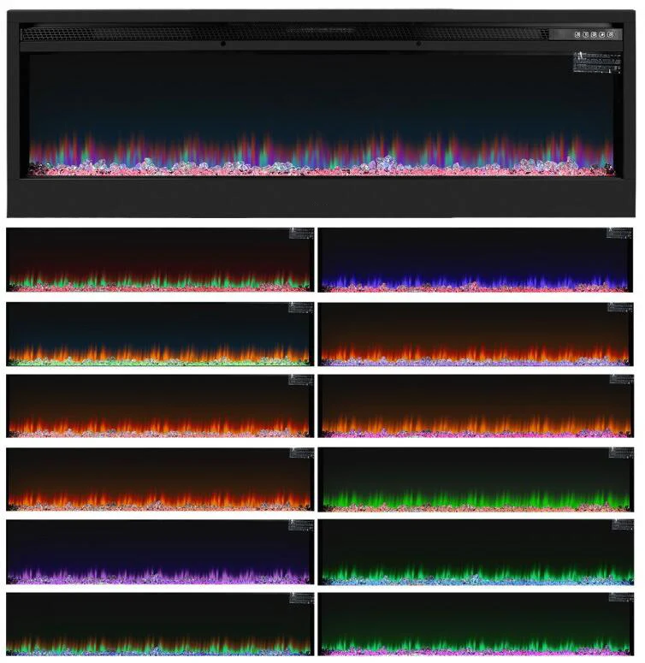Screen dimensions: 645x663
Task: Tap the thermometer icon on the control panel
Action: [x=585, y=35]
